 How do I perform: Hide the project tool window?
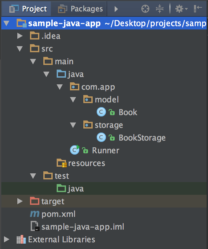198,8
